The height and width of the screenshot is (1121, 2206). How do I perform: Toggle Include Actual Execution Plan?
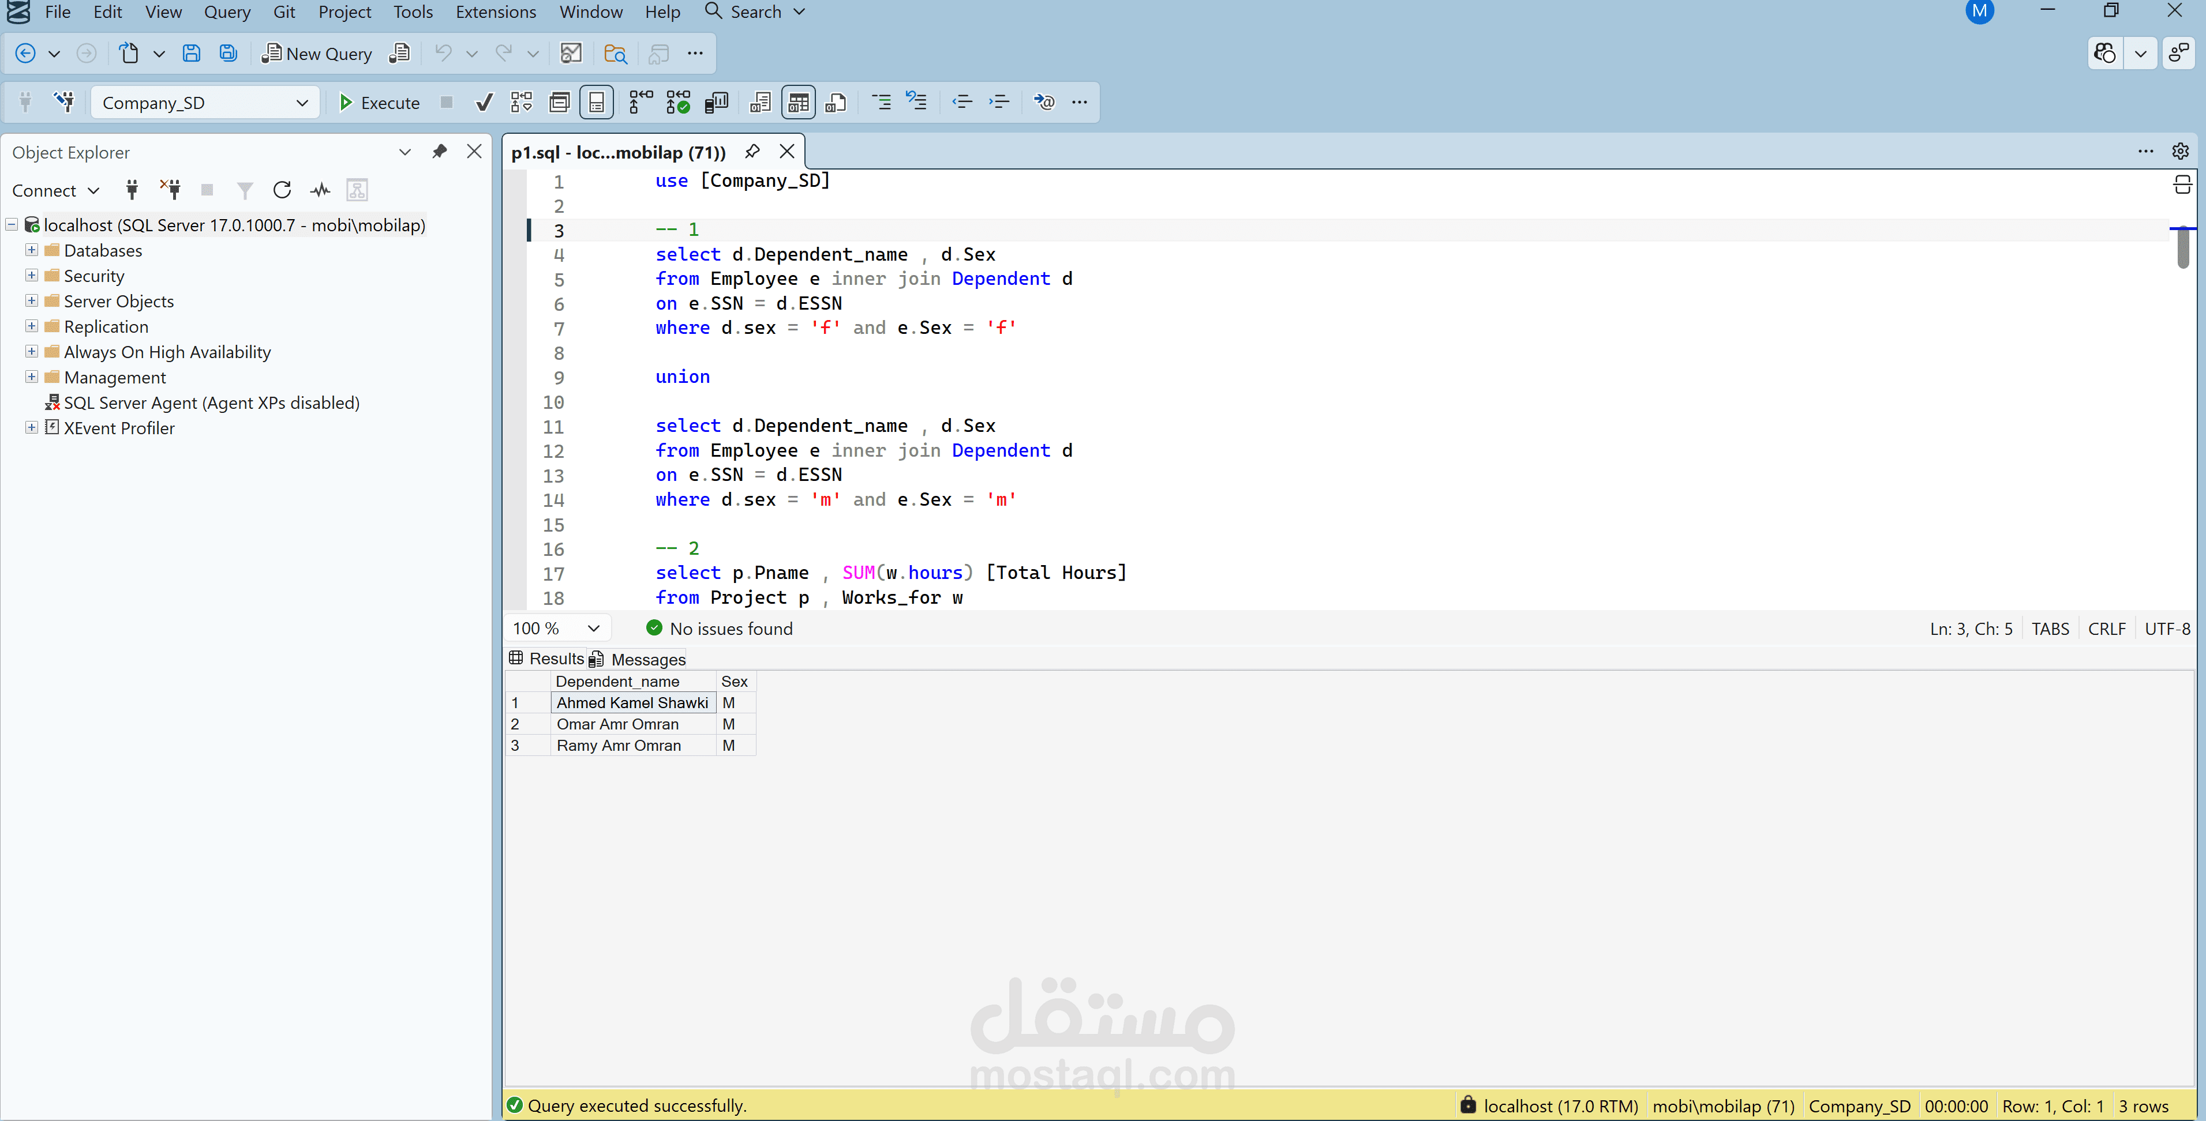(641, 103)
